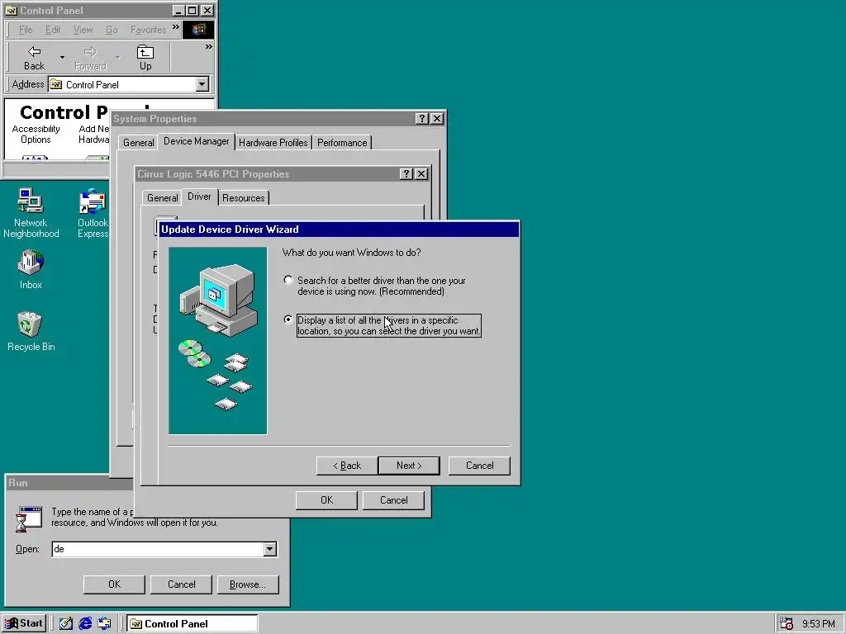Open the Edit menu in Control Panel
The image size is (846, 634).
pyautogui.click(x=53, y=30)
